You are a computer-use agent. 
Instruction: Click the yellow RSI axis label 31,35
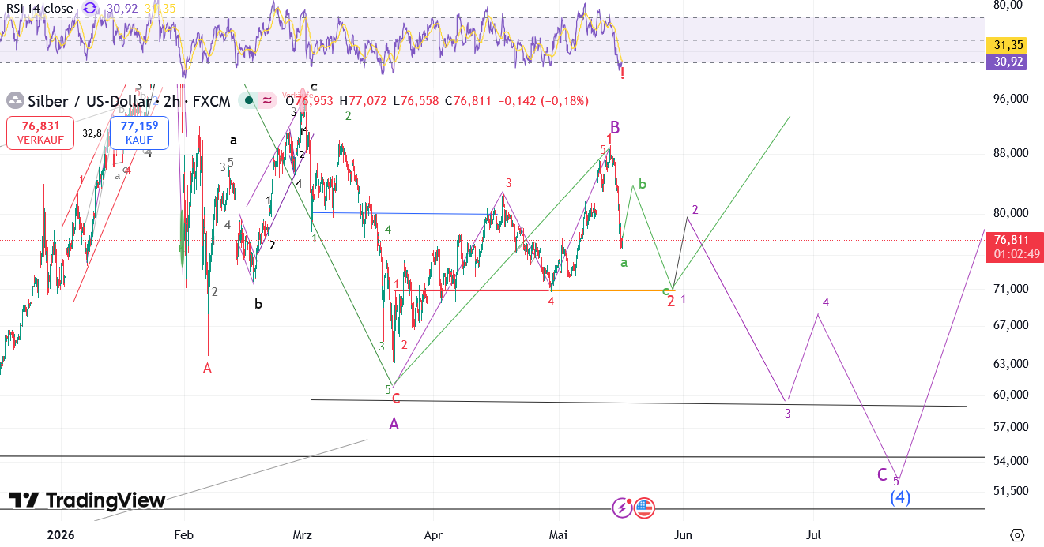[x=1007, y=47]
